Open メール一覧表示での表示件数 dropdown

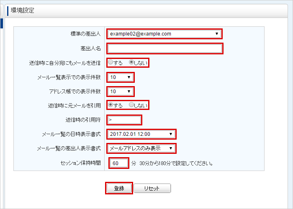tap(121, 77)
